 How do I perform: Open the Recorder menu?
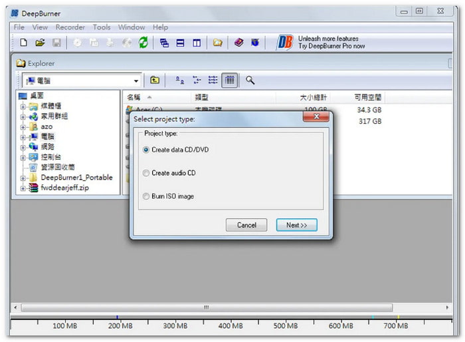point(70,27)
